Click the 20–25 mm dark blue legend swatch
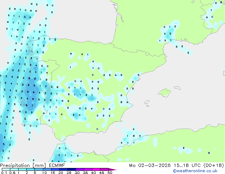This screenshot has width=225, height=174. tap(63, 169)
